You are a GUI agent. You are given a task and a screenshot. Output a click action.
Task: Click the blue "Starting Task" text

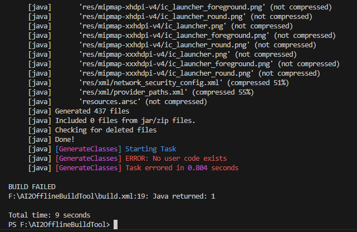150,149
